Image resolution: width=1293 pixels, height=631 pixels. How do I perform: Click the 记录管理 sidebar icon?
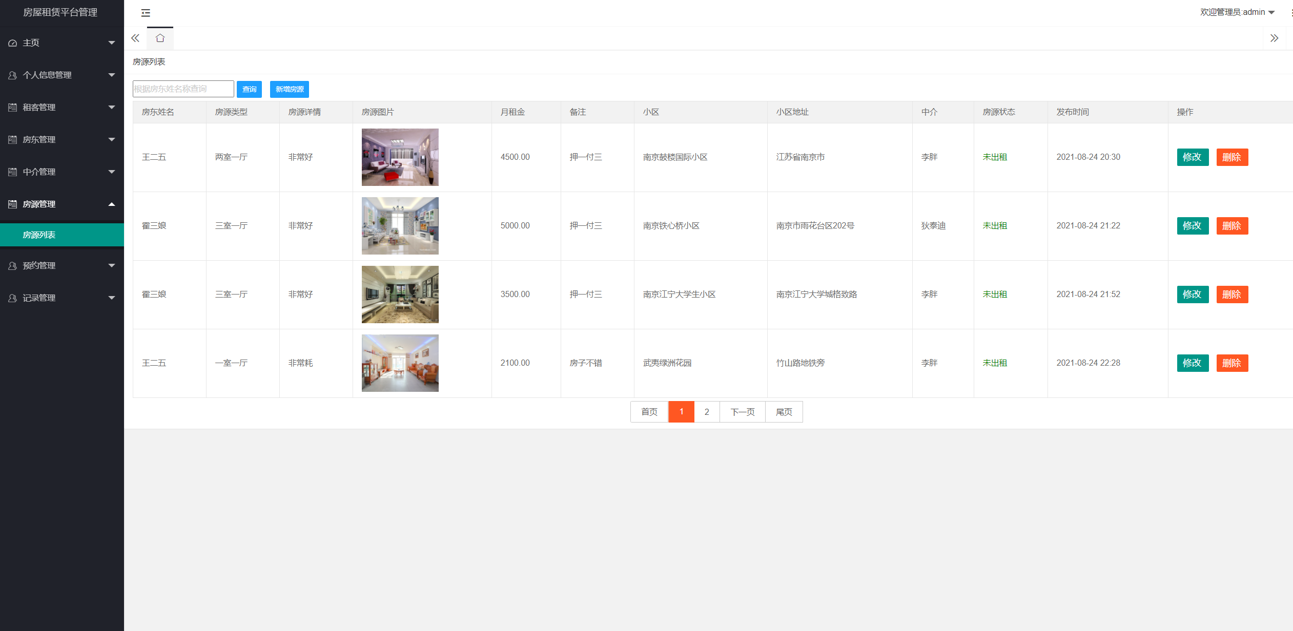click(x=12, y=298)
